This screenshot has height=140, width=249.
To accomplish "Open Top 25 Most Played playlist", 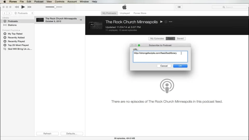I will pyautogui.click(x=18, y=45).
